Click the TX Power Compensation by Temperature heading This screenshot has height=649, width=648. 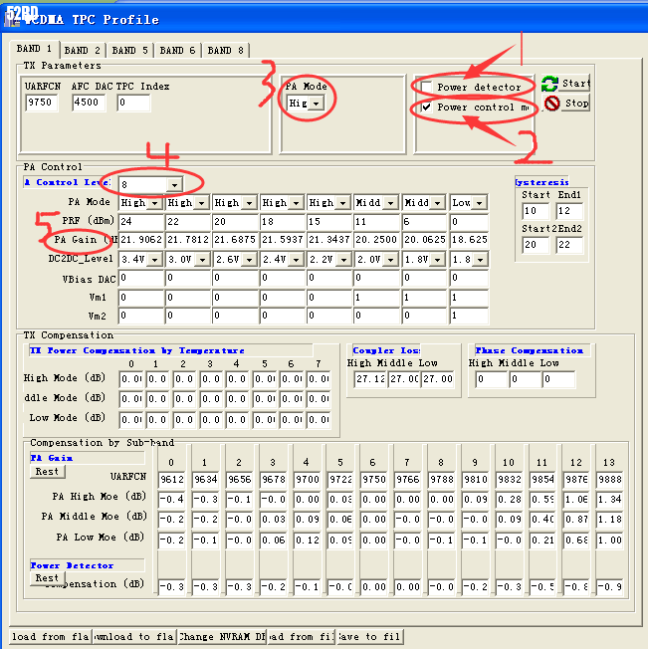click(x=137, y=351)
